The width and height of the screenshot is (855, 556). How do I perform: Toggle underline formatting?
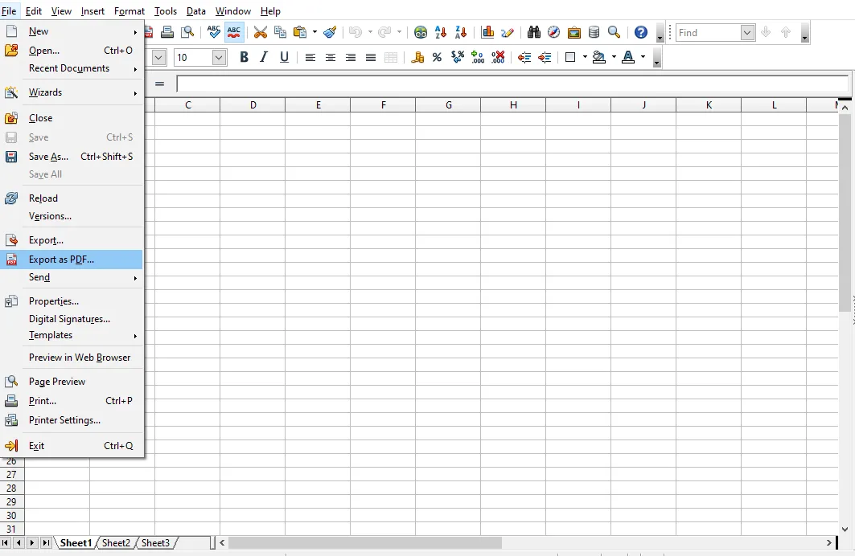286,57
